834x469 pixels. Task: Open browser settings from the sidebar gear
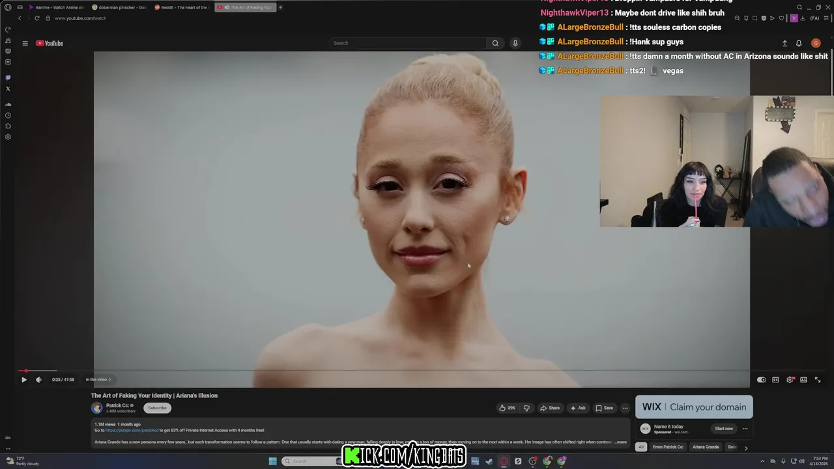8,137
